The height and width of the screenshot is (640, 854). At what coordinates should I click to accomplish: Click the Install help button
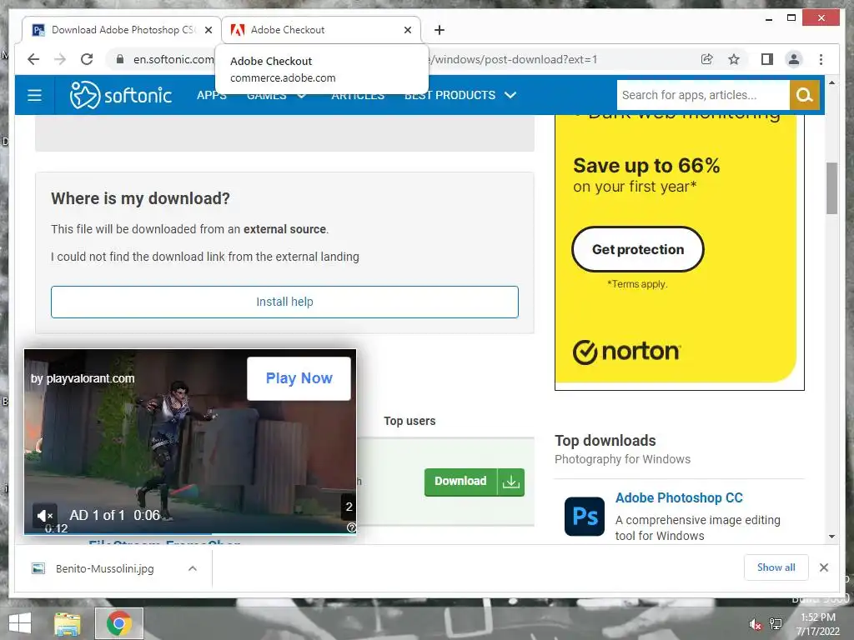(x=284, y=302)
